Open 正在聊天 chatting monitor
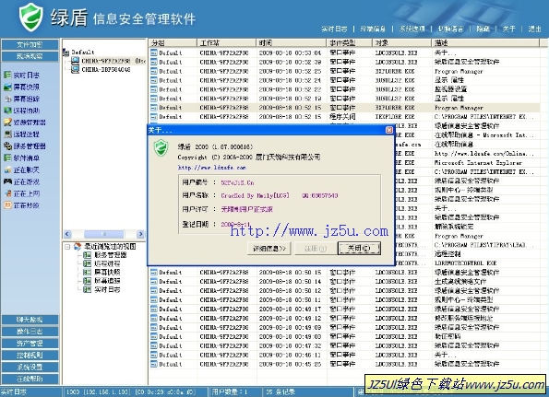This screenshot has width=549, height=397. (x=22, y=169)
